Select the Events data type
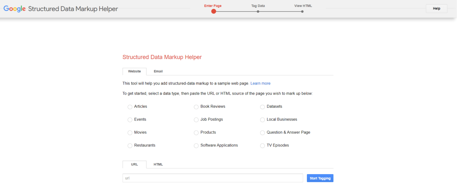 pyautogui.click(x=130, y=120)
